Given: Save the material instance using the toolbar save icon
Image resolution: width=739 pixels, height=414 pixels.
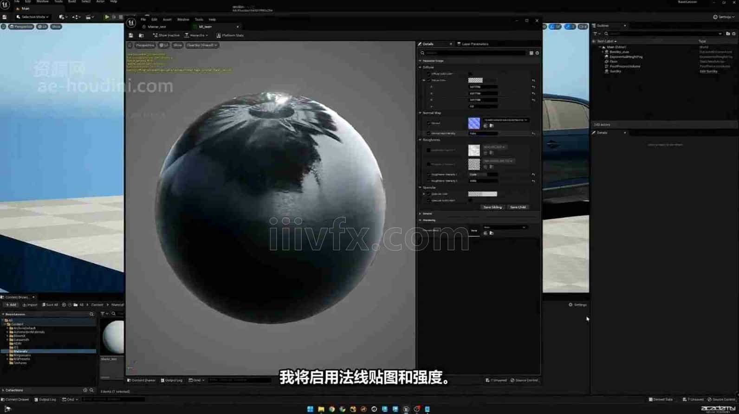Looking at the screenshot, I should 131,35.
